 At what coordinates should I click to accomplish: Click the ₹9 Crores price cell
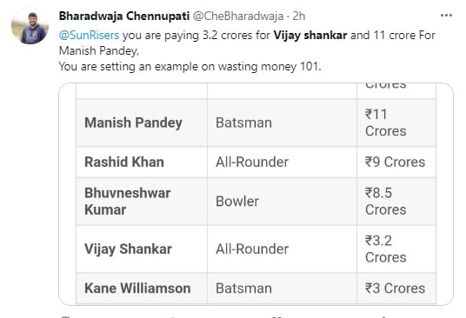(396, 162)
